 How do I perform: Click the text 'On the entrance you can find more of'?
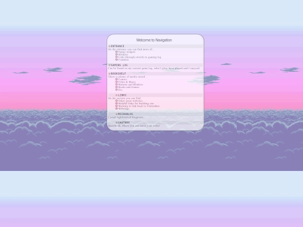131,49
